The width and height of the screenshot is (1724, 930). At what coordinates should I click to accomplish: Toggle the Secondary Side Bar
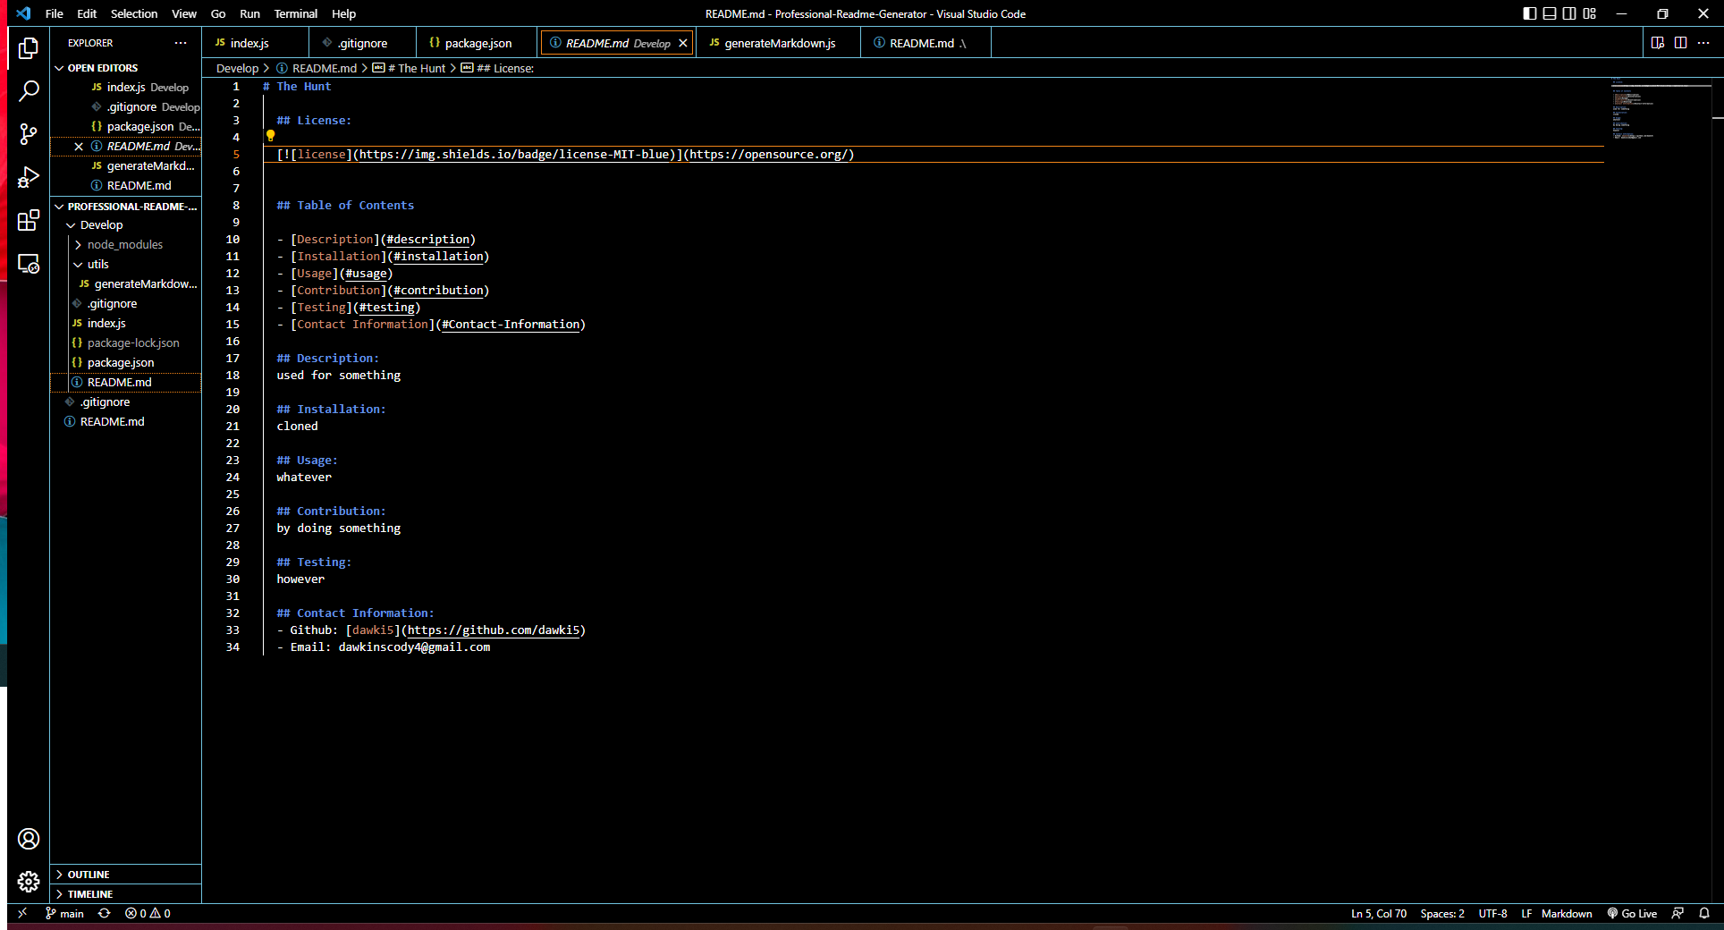[1569, 13]
